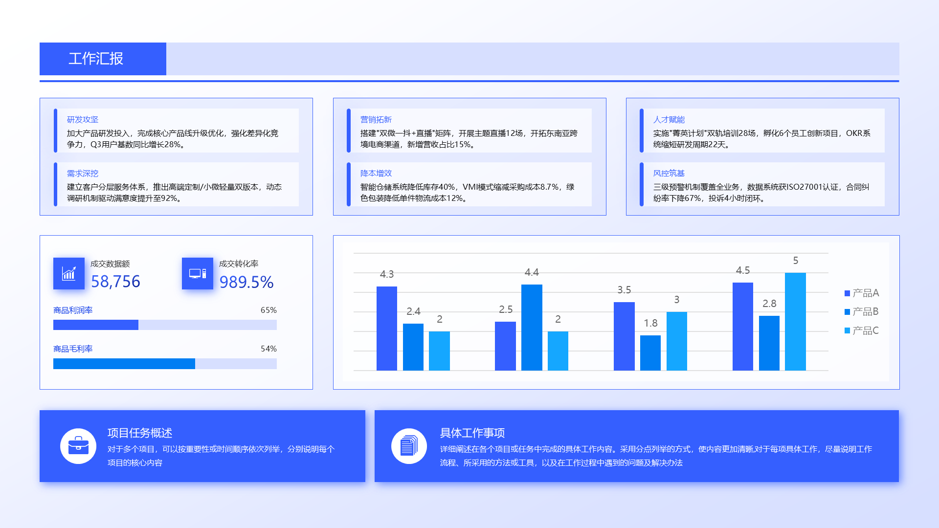
Task: Click the computer monitor icon beside 成交转化率
Action: coord(197,273)
